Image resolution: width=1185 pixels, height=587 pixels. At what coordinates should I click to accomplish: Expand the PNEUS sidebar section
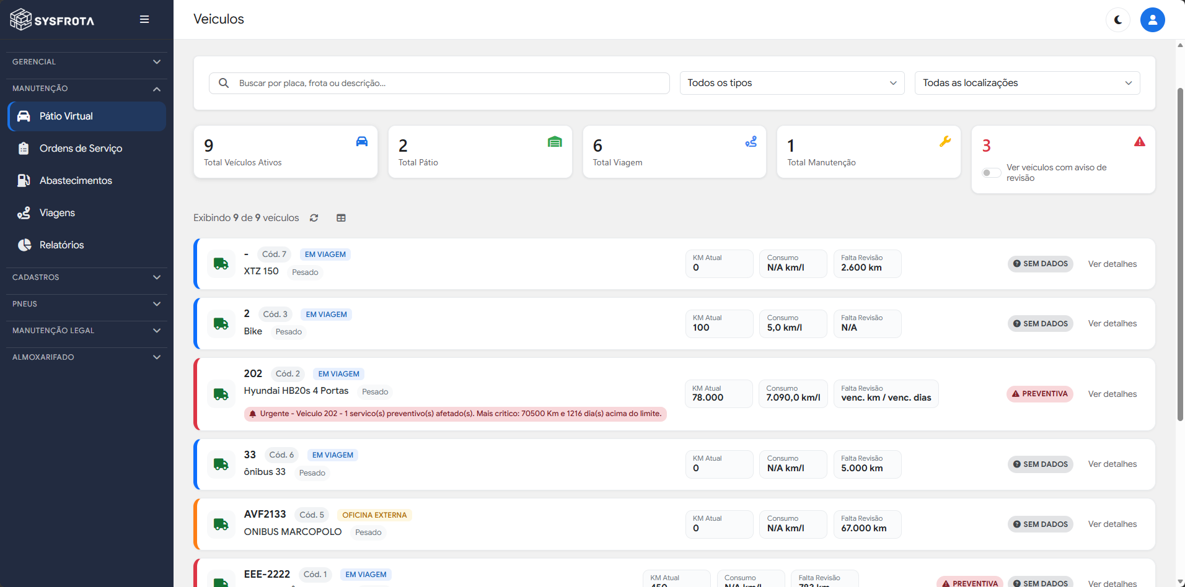87,304
